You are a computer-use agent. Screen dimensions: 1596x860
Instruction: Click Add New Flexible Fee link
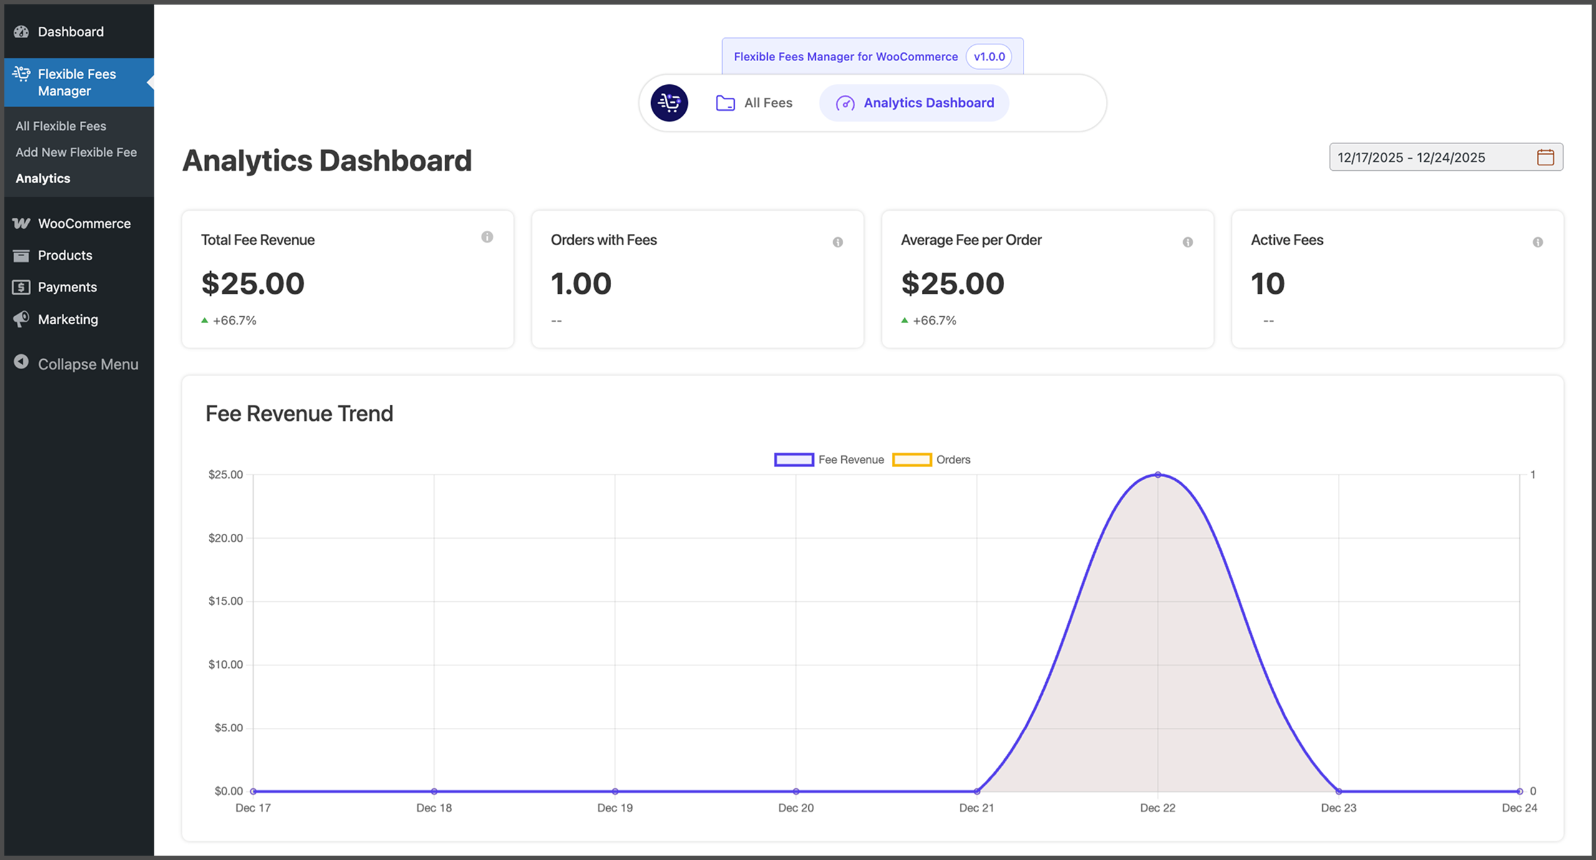point(76,152)
